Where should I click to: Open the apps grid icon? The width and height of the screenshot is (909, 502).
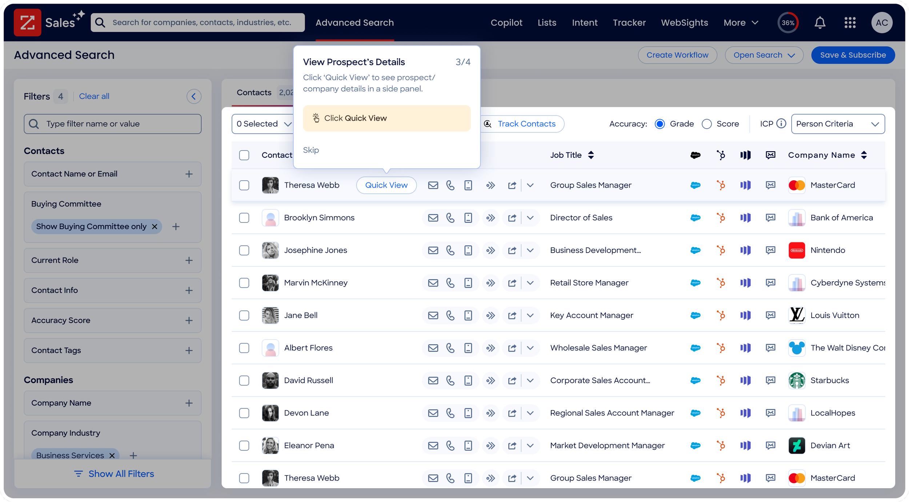point(850,23)
